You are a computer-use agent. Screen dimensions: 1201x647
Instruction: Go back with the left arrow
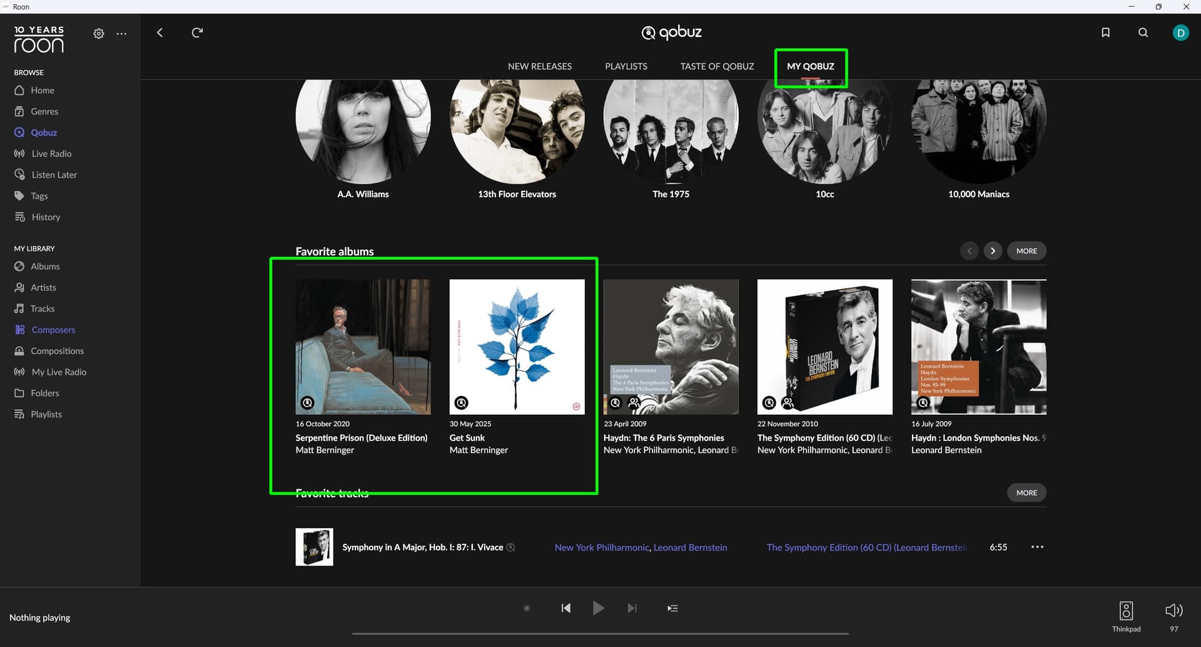coord(160,33)
